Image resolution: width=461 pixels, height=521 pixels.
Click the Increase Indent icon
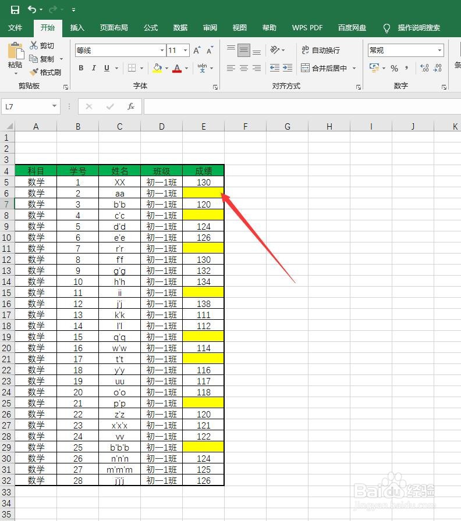(288, 68)
